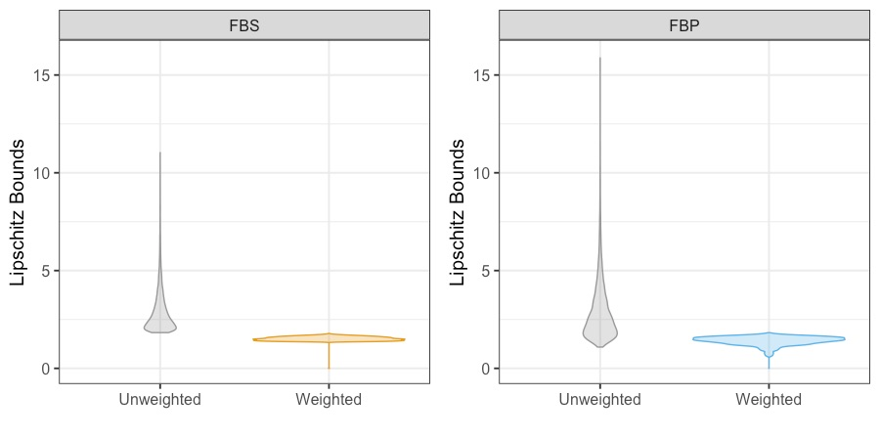Select the 5 tick label on FBP y-axis

tap(484, 271)
